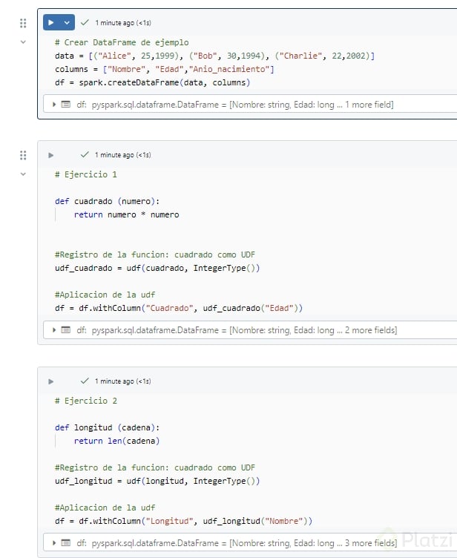
Task: Click success checkmark on Ejercicio 2 cell
Action: click(x=85, y=381)
